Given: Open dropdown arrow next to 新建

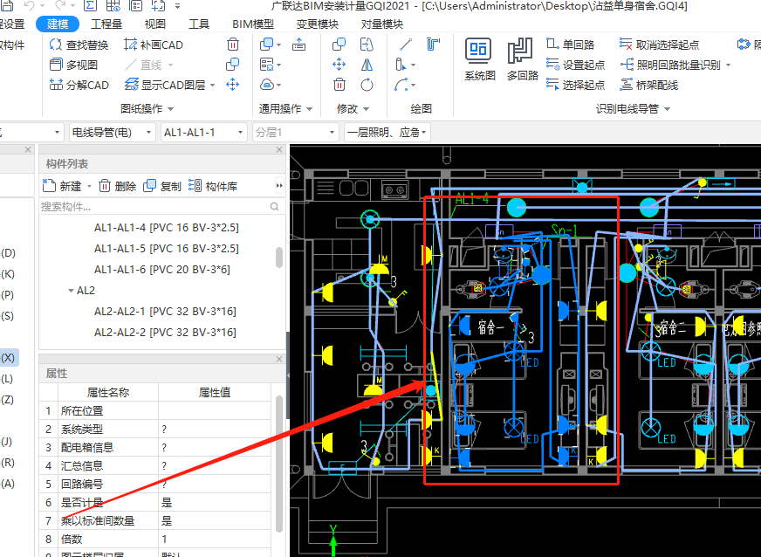Looking at the screenshot, I should pos(89,187).
